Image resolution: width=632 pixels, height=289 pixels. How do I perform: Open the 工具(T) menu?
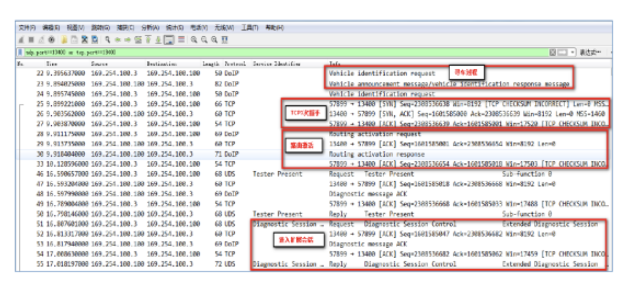coord(250,27)
